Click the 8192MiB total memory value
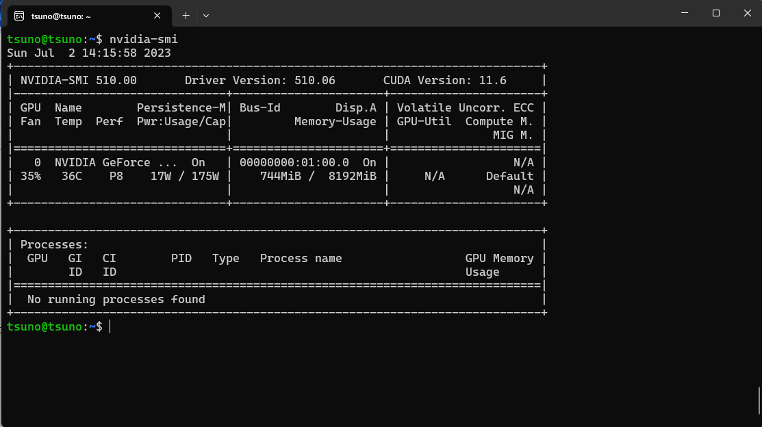The height and width of the screenshot is (427, 762). tap(353, 176)
